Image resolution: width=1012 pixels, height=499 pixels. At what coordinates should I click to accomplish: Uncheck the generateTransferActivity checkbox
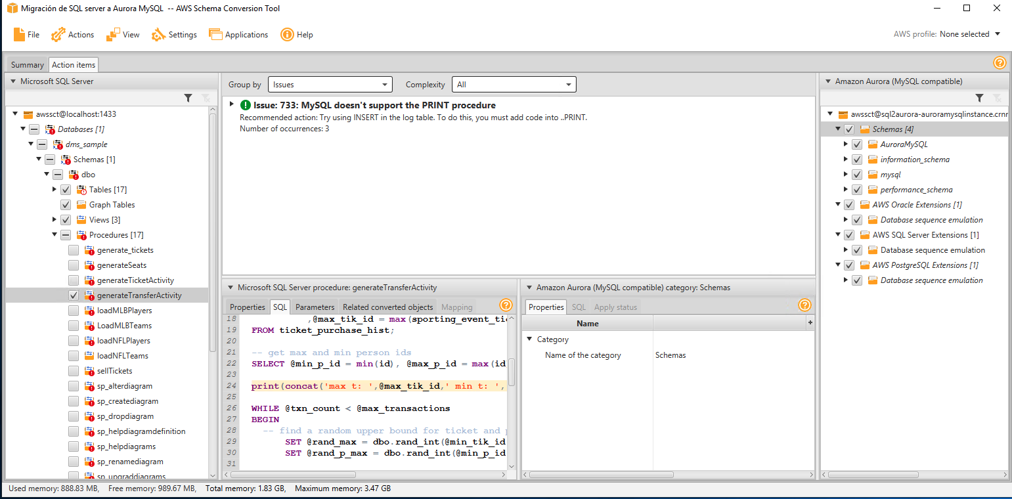click(x=74, y=295)
